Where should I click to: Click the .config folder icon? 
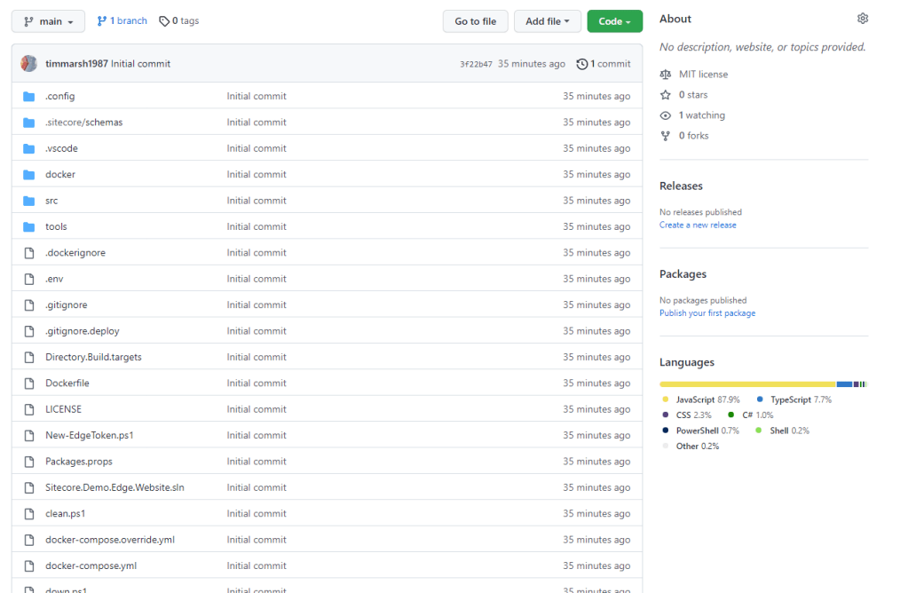click(28, 96)
